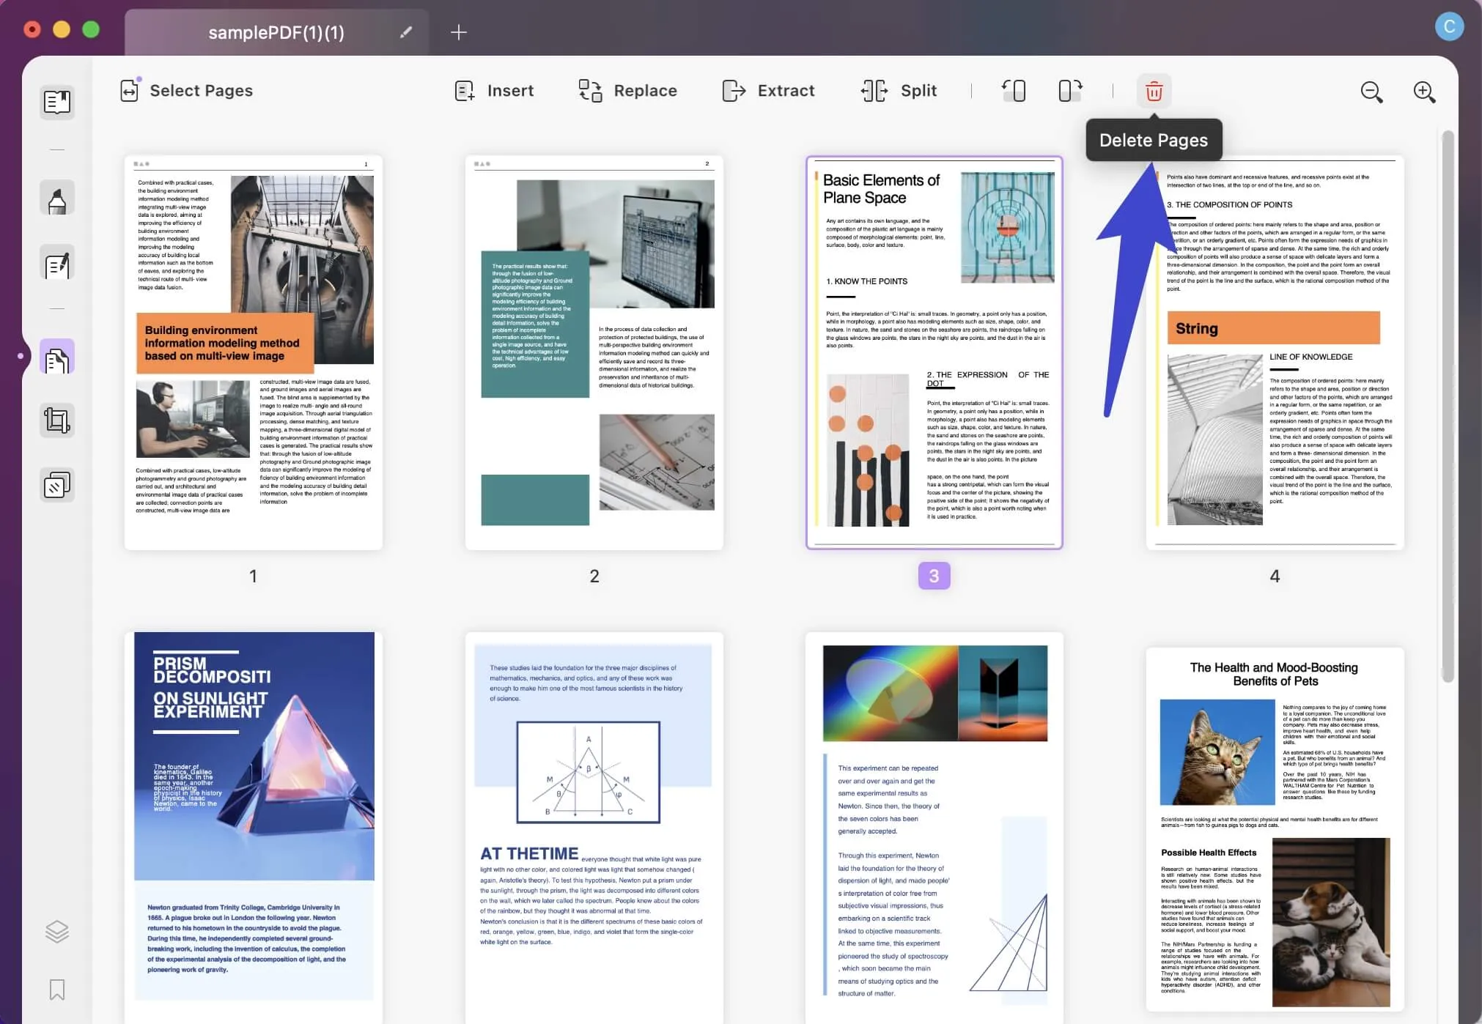The image size is (1482, 1024).
Task: Click the zoom out magnifier icon
Action: (1373, 91)
